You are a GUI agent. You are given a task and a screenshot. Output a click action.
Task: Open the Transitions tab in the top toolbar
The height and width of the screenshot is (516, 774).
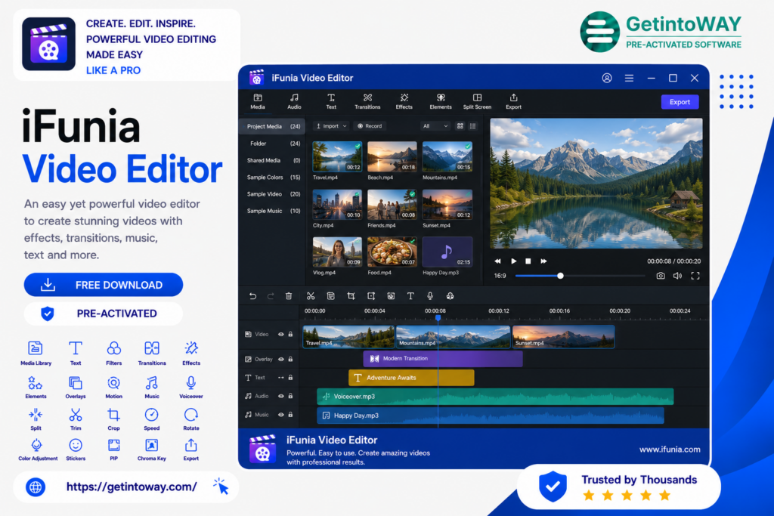click(367, 101)
